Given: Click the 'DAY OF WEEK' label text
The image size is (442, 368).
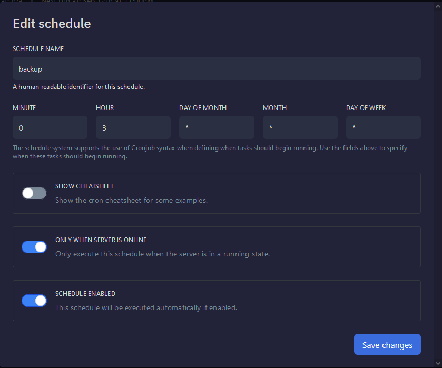Looking at the screenshot, I should pos(366,108).
